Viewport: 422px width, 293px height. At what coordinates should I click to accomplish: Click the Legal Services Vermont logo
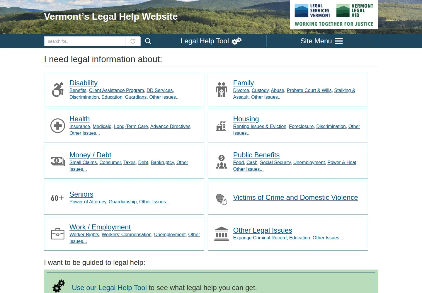point(312,11)
